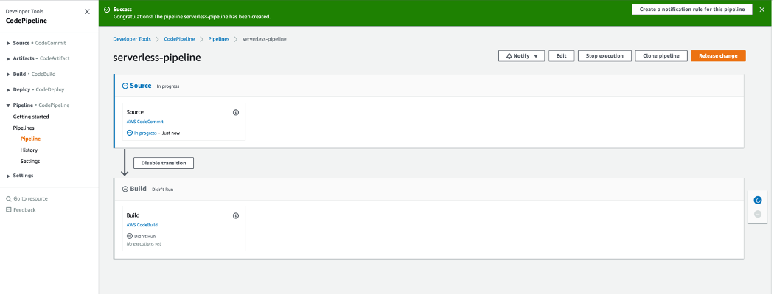Dismiss the green Success banner
The width and height of the screenshot is (774, 295).
[761, 10]
